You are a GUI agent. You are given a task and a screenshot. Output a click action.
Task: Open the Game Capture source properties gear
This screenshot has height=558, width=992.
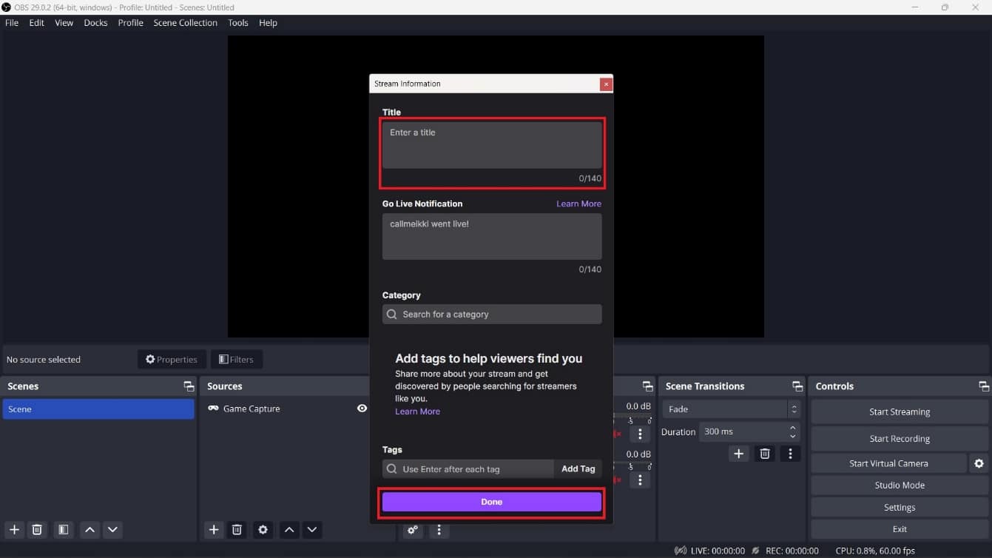[x=263, y=530]
